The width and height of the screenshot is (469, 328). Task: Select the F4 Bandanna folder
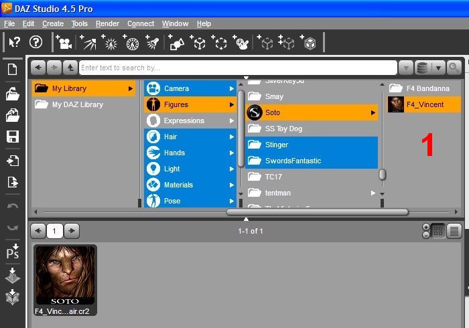click(x=424, y=88)
